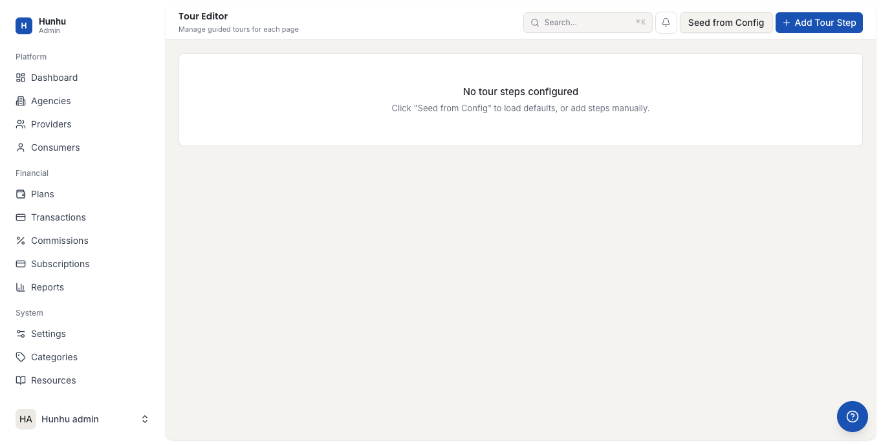881x445 pixels.
Task: Click the Commissions percent icon
Action: coord(21,241)
